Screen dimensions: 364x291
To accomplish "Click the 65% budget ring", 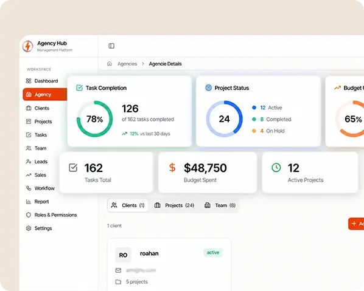I will click(x=351, y=119).
